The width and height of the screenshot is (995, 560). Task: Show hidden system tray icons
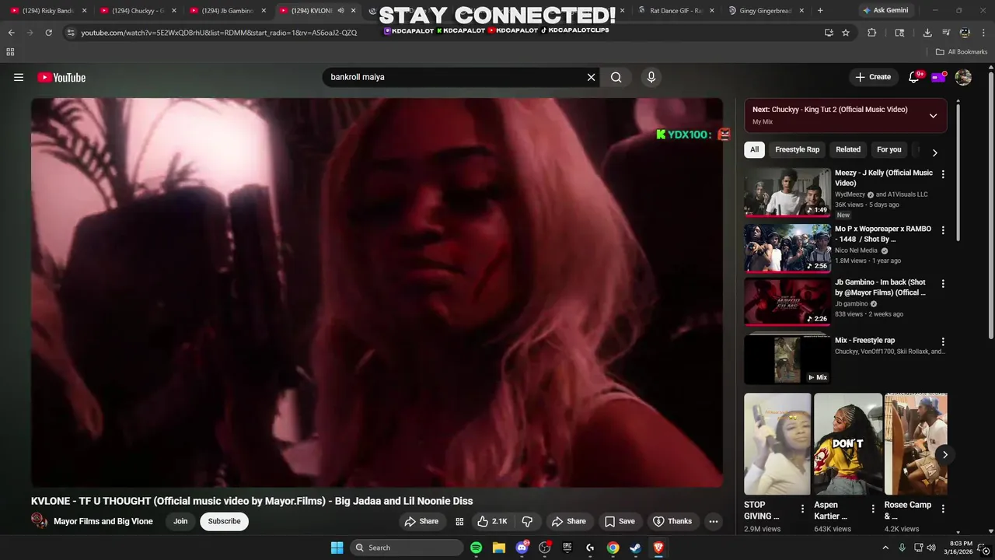(x=885, y=548)
